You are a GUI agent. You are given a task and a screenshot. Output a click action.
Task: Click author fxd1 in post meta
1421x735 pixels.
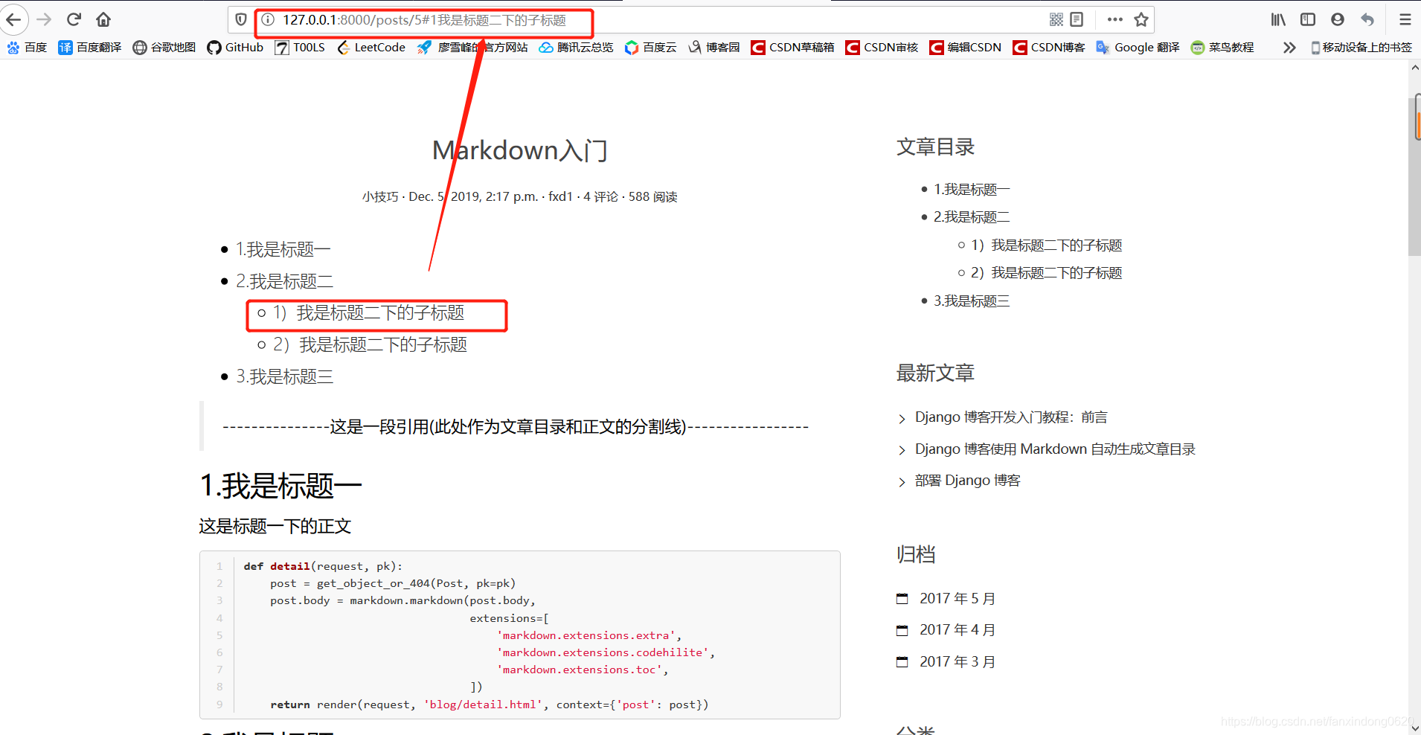click(x=561, y=197)
